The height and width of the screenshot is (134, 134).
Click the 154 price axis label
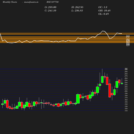pos(126,102)
